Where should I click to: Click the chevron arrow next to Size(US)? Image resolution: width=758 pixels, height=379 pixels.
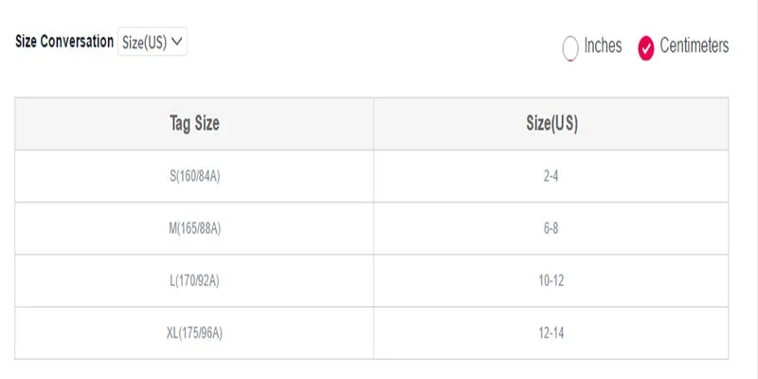point(177,42)
